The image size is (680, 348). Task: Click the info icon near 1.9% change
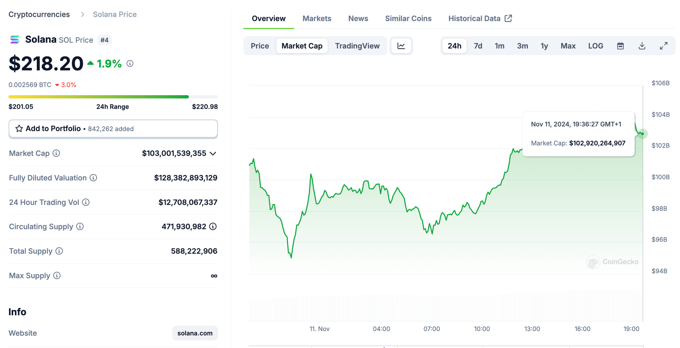[x=130, y=64]
